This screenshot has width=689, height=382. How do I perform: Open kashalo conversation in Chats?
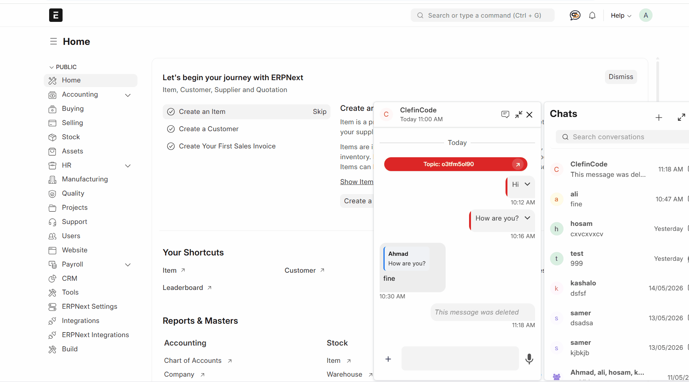tap(617, 288)
